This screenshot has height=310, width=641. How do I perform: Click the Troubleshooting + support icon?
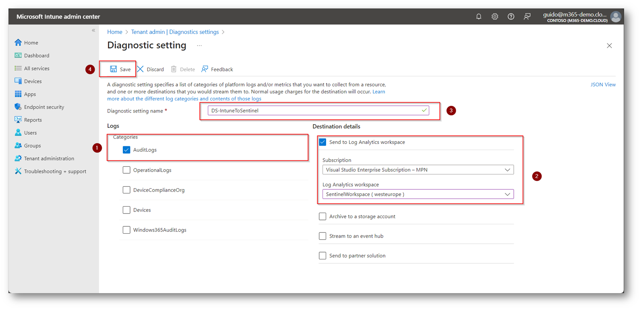18,171
